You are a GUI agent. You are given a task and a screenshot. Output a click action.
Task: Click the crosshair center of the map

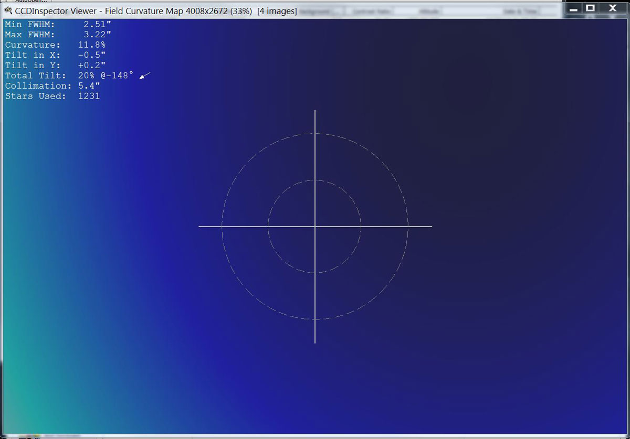(x=315, y=227)
